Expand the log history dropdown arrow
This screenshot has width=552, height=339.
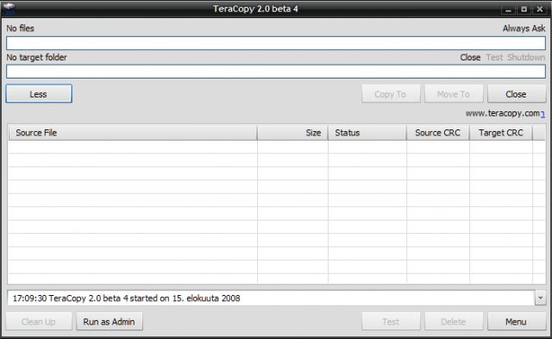tap(541, 298)
